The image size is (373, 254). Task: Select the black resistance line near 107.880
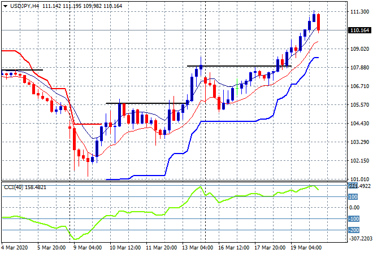pyautogui.click(x=239, y=66)
